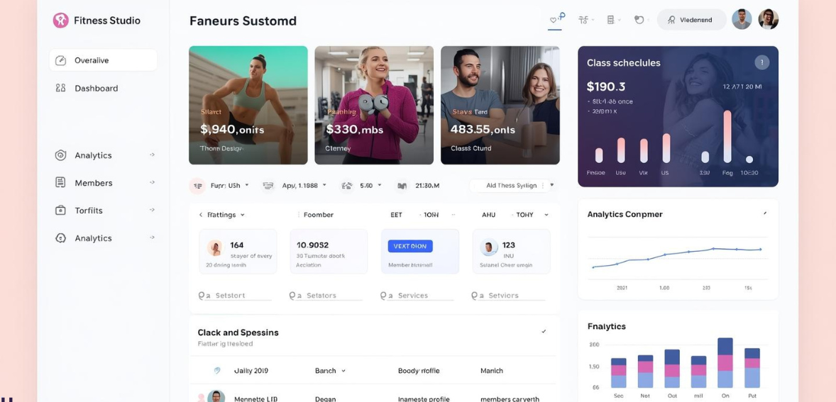The width and height of the screenshot is (836, 402).
Task: Toggle the checkmark on Clack and Spessins
Action: [544, 331]
